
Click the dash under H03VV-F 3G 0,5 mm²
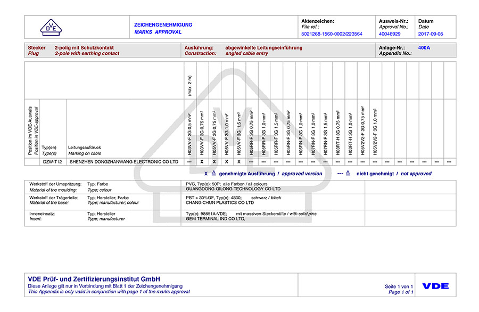click(x=189, y=162)
